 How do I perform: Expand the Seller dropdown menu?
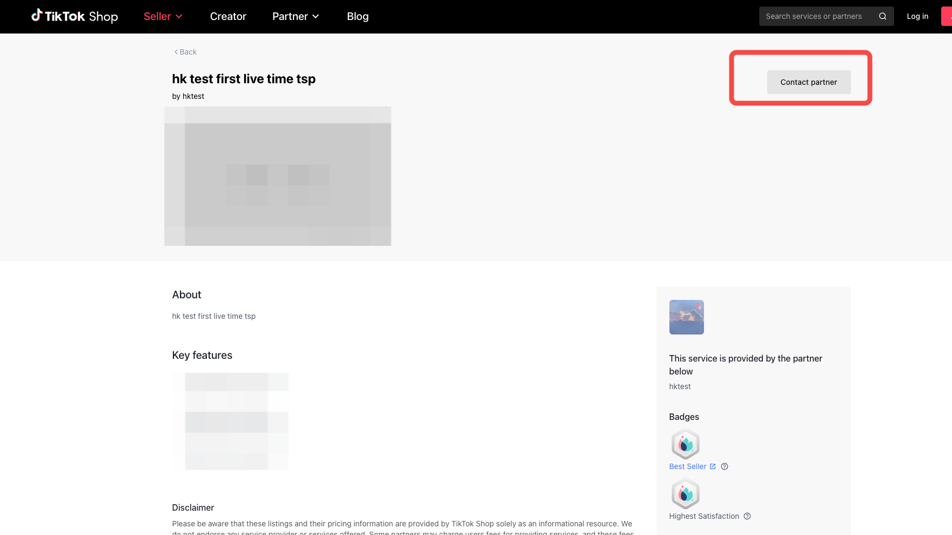[x=163, y=16]
